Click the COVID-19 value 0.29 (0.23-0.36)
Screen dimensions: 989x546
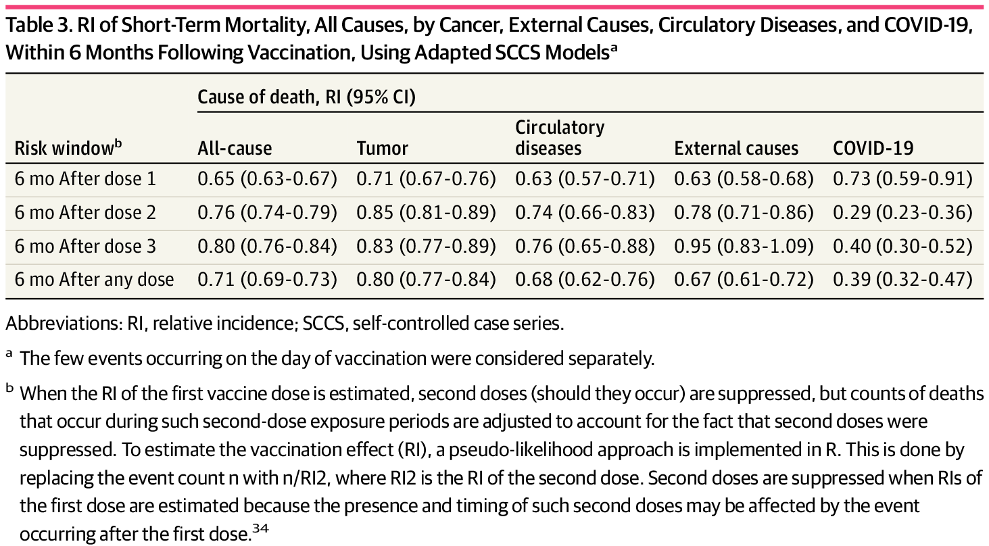point(902,213)
